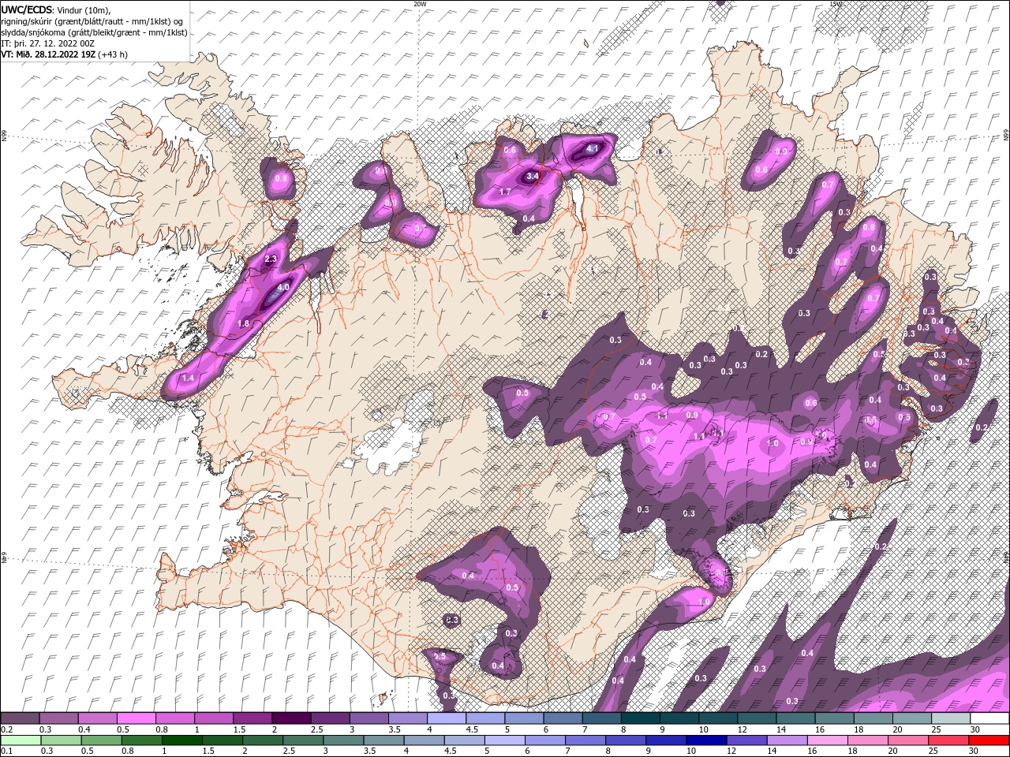
Task: Click the '0.1' label in the bottom legend row
Action: coord(6,751)
